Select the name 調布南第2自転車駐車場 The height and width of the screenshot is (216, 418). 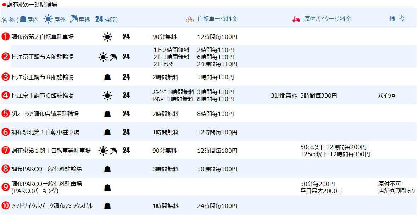point(43,37)
